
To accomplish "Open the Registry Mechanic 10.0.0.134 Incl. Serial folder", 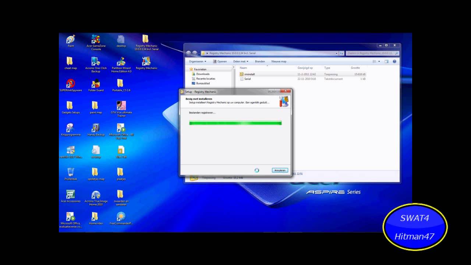I will coord(146,42).
